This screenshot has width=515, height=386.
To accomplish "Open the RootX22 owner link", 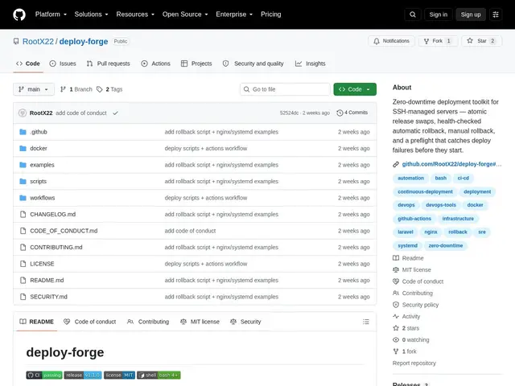I will pos(38,41).
